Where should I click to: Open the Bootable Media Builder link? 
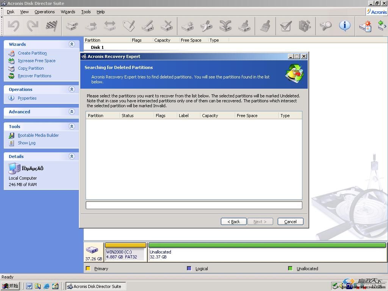point(38,135)
